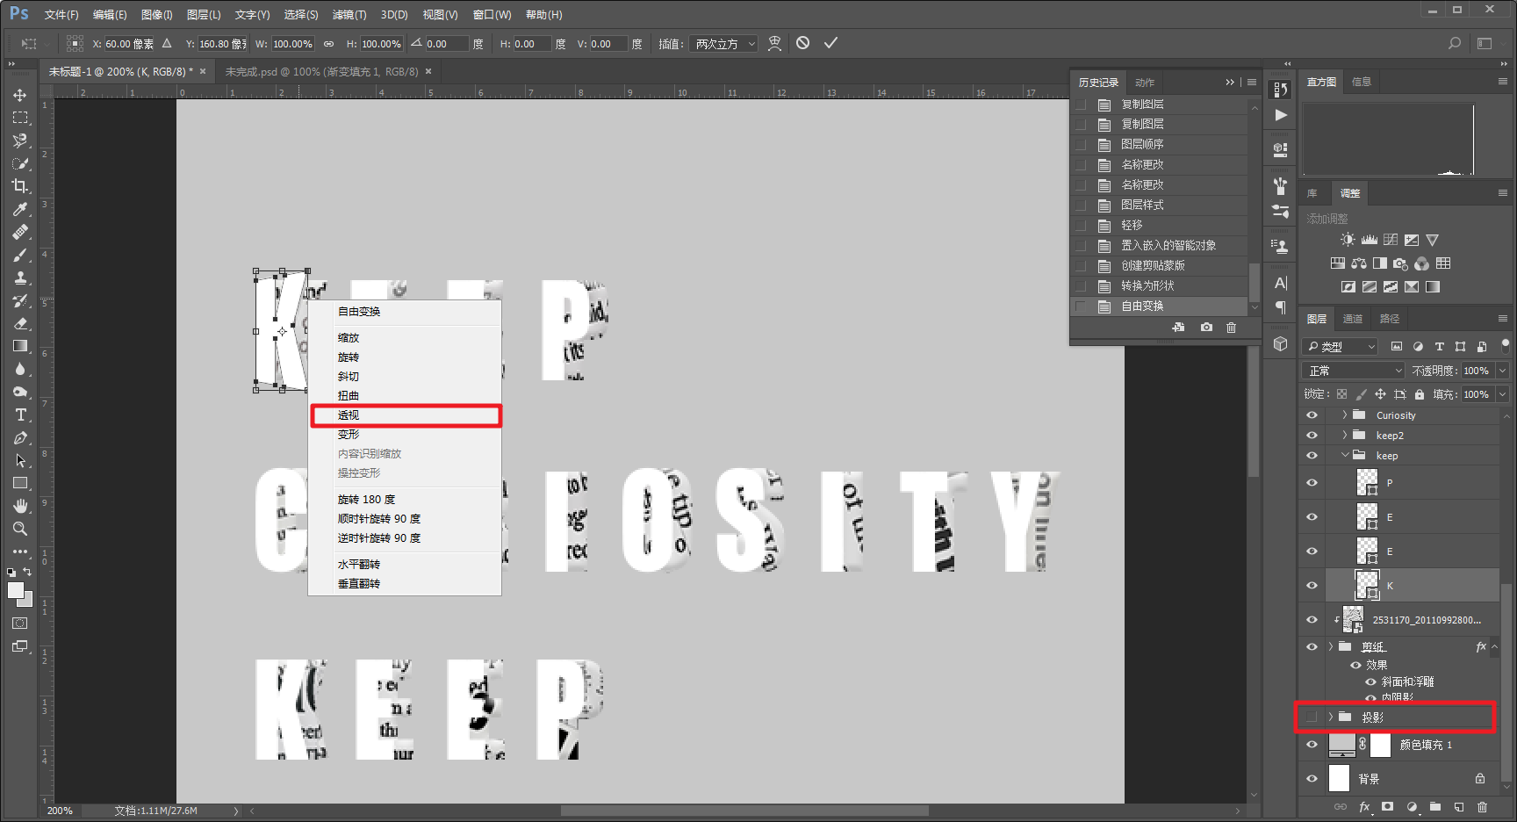1517x822 pixels.
Task: Expand the keep2 group
Action: pyautogui.click(x=1344, y=436)
